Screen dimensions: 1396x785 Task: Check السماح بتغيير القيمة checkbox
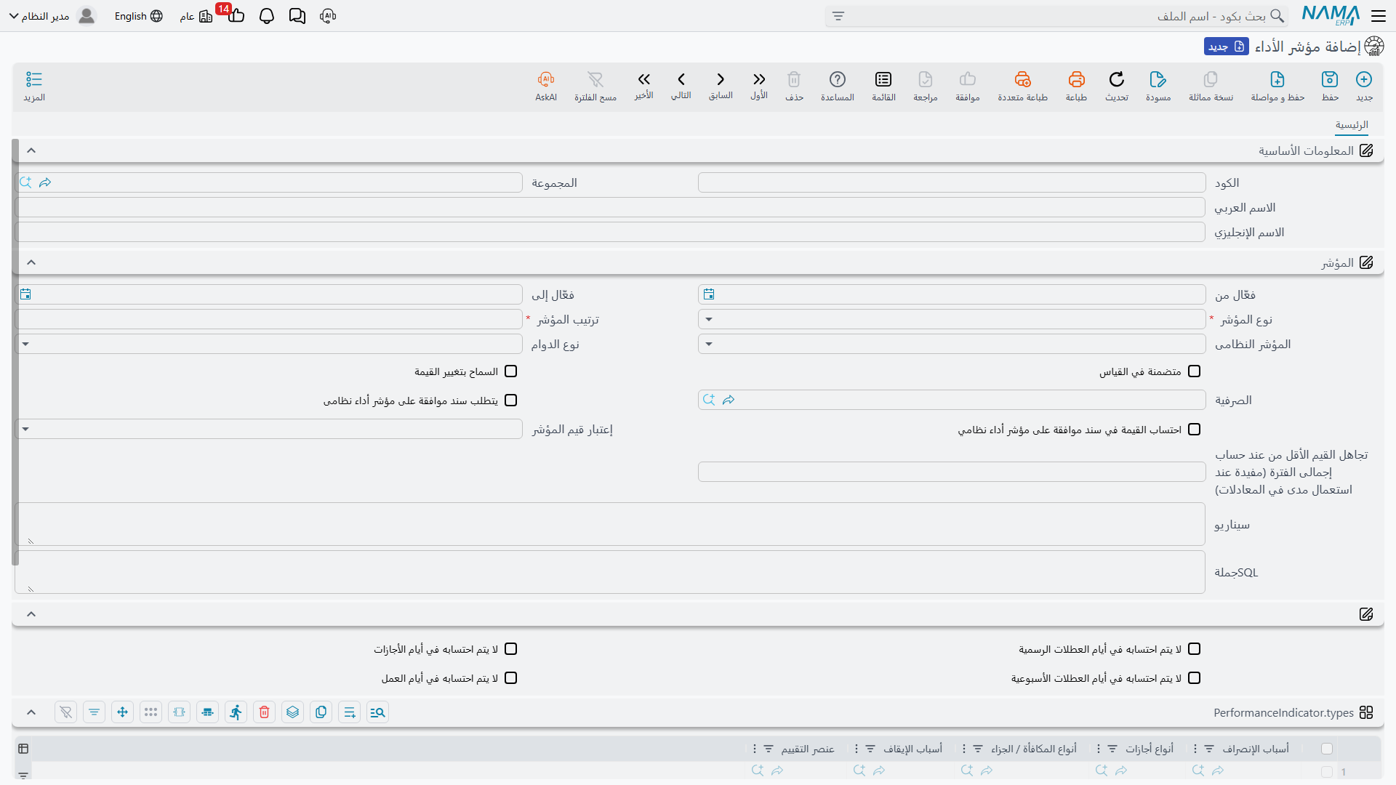coord(510,371)
